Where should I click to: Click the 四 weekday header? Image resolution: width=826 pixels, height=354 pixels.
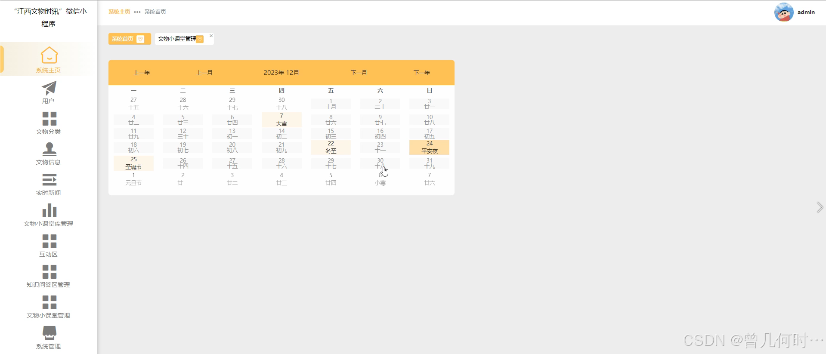point(282,90)
